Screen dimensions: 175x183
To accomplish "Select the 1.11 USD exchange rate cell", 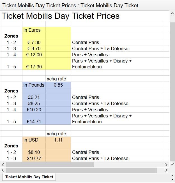I will (x=58, y=140).
